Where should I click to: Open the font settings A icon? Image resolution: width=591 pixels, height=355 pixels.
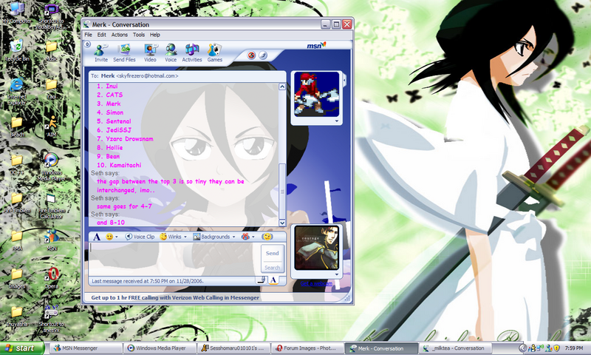[x=97, y=237]
